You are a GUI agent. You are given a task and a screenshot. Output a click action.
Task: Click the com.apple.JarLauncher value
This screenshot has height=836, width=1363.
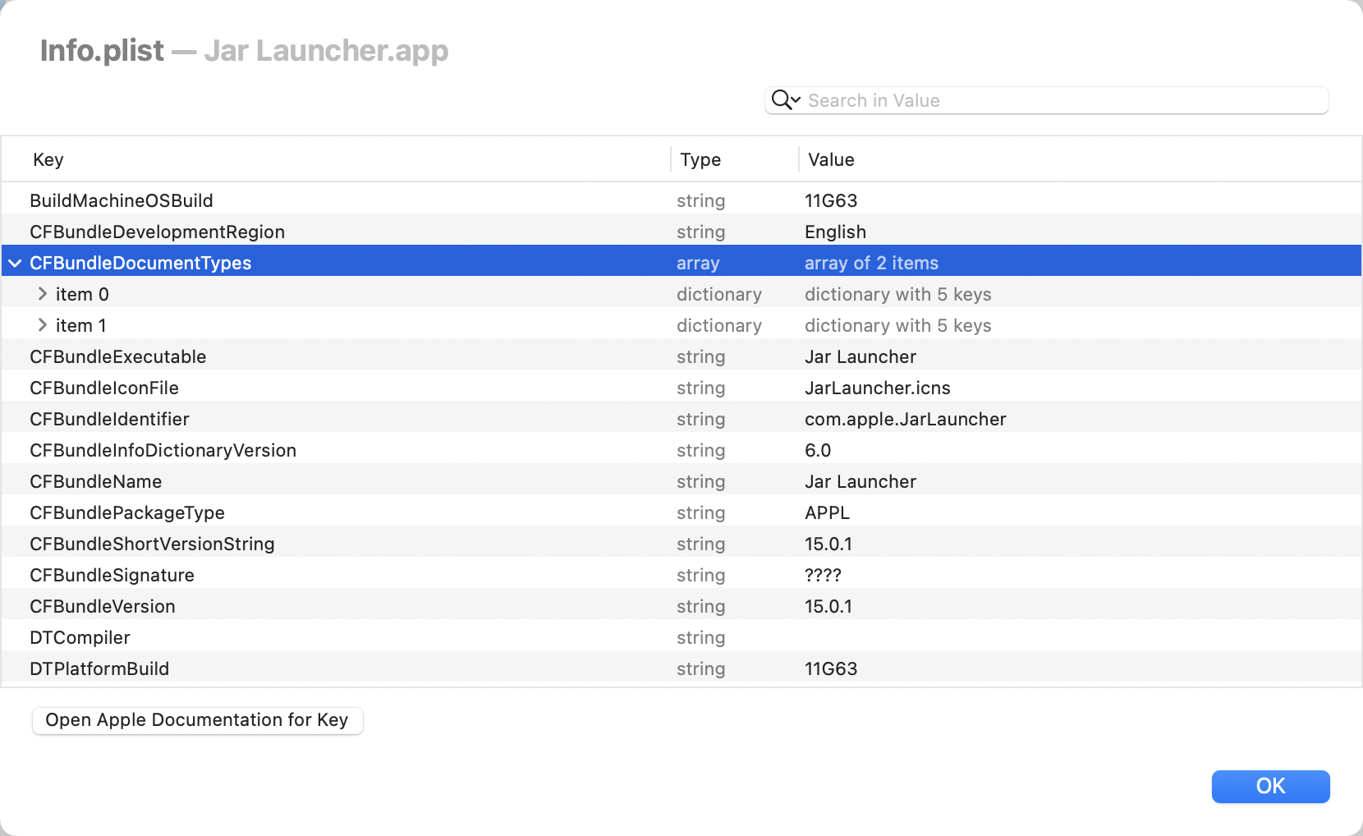coord(905,420)
